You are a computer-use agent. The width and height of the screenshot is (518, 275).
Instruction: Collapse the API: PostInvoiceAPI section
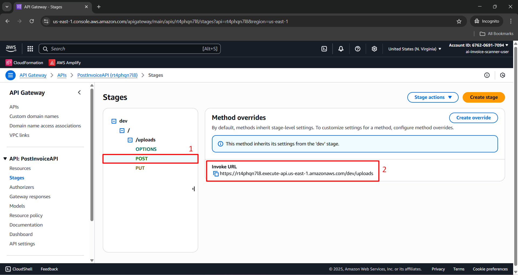[5, 159]
